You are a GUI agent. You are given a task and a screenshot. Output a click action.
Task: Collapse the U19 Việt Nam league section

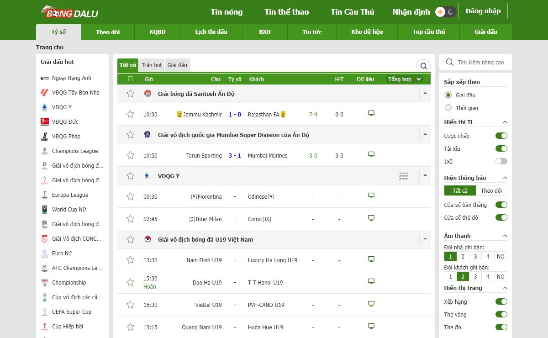click(x=425, y=239)
